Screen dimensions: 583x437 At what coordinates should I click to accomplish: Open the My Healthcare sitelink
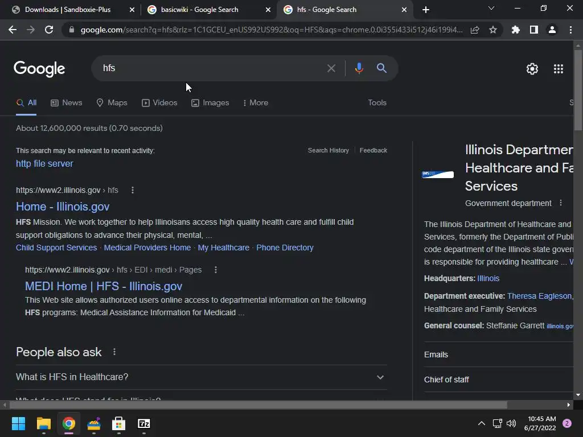[223, 248]
